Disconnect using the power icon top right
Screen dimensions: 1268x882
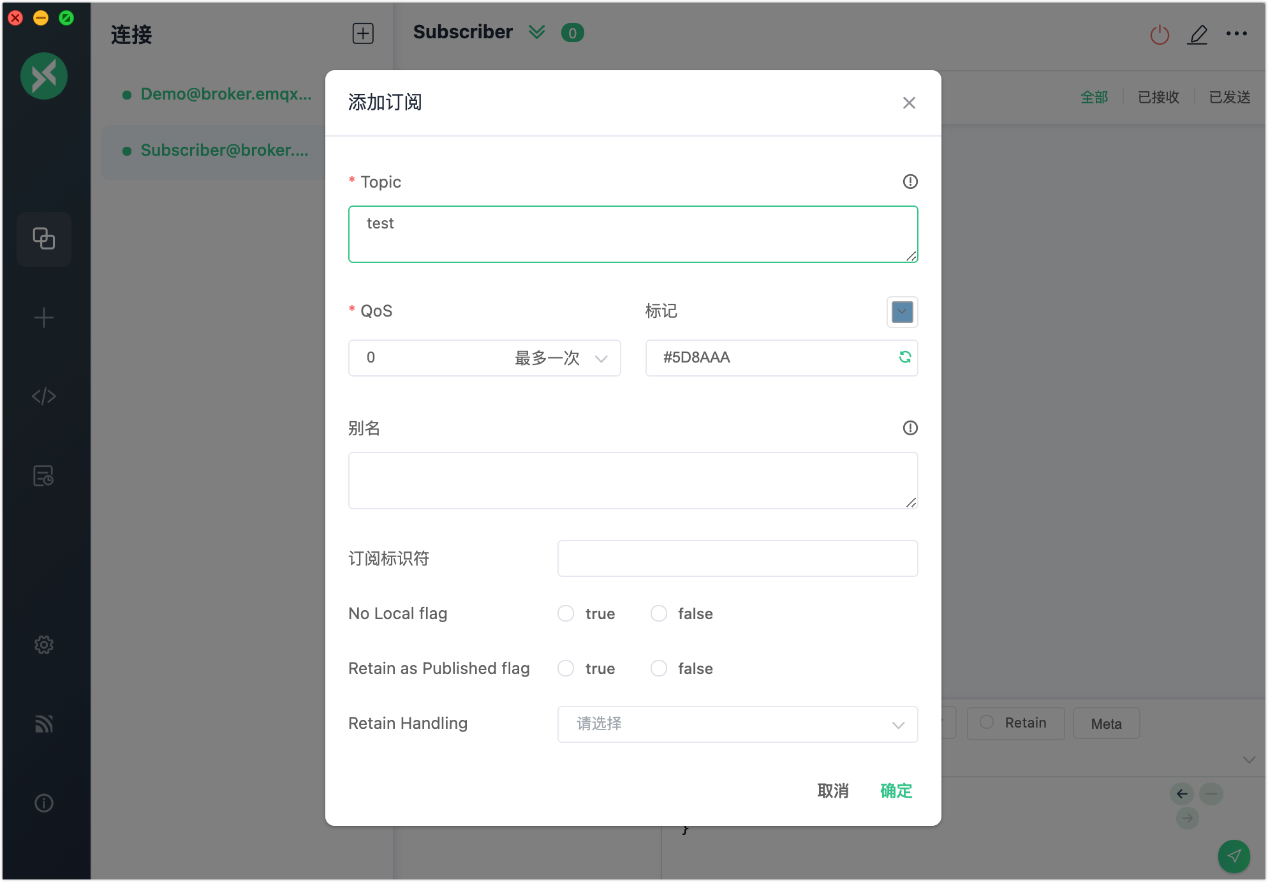pyautogui.click(x=1159, y=34)
